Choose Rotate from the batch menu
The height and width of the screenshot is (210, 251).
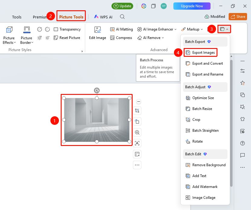pyautogui.click(x=205, y=141)
